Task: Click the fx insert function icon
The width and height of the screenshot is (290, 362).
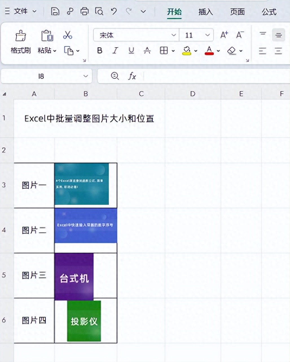Action: click(132, 76)
